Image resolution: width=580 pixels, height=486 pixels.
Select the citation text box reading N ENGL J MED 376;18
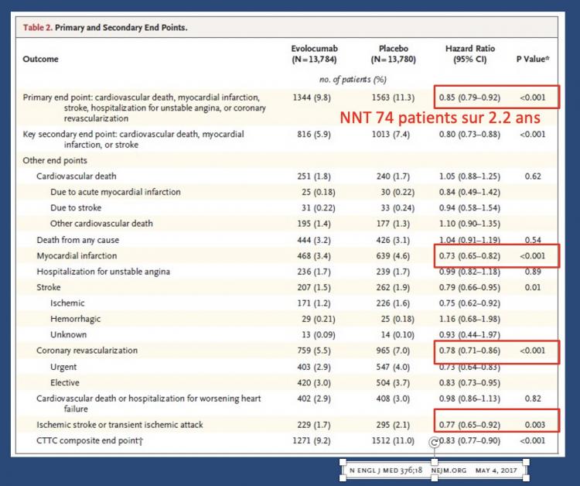435,471
